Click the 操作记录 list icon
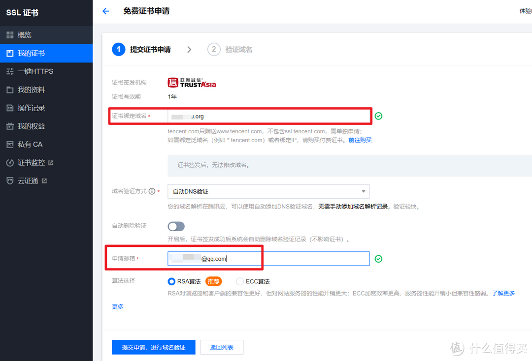The image size is (532, 361). pyautogui.click(x=10, y=108)
